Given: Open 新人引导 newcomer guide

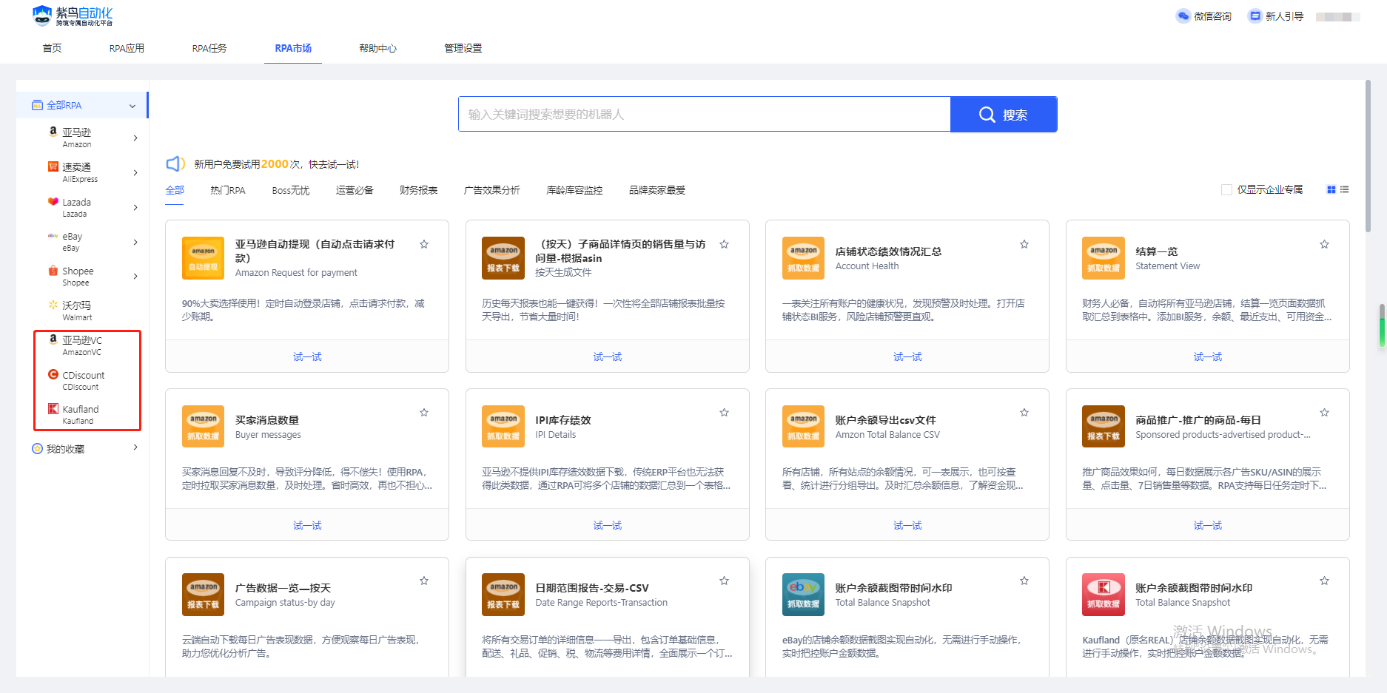Looking at the screenshot, I should point(1276,16).
